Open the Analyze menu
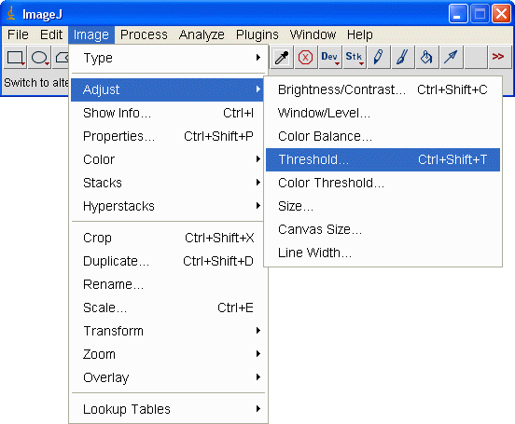 [202, 34]
